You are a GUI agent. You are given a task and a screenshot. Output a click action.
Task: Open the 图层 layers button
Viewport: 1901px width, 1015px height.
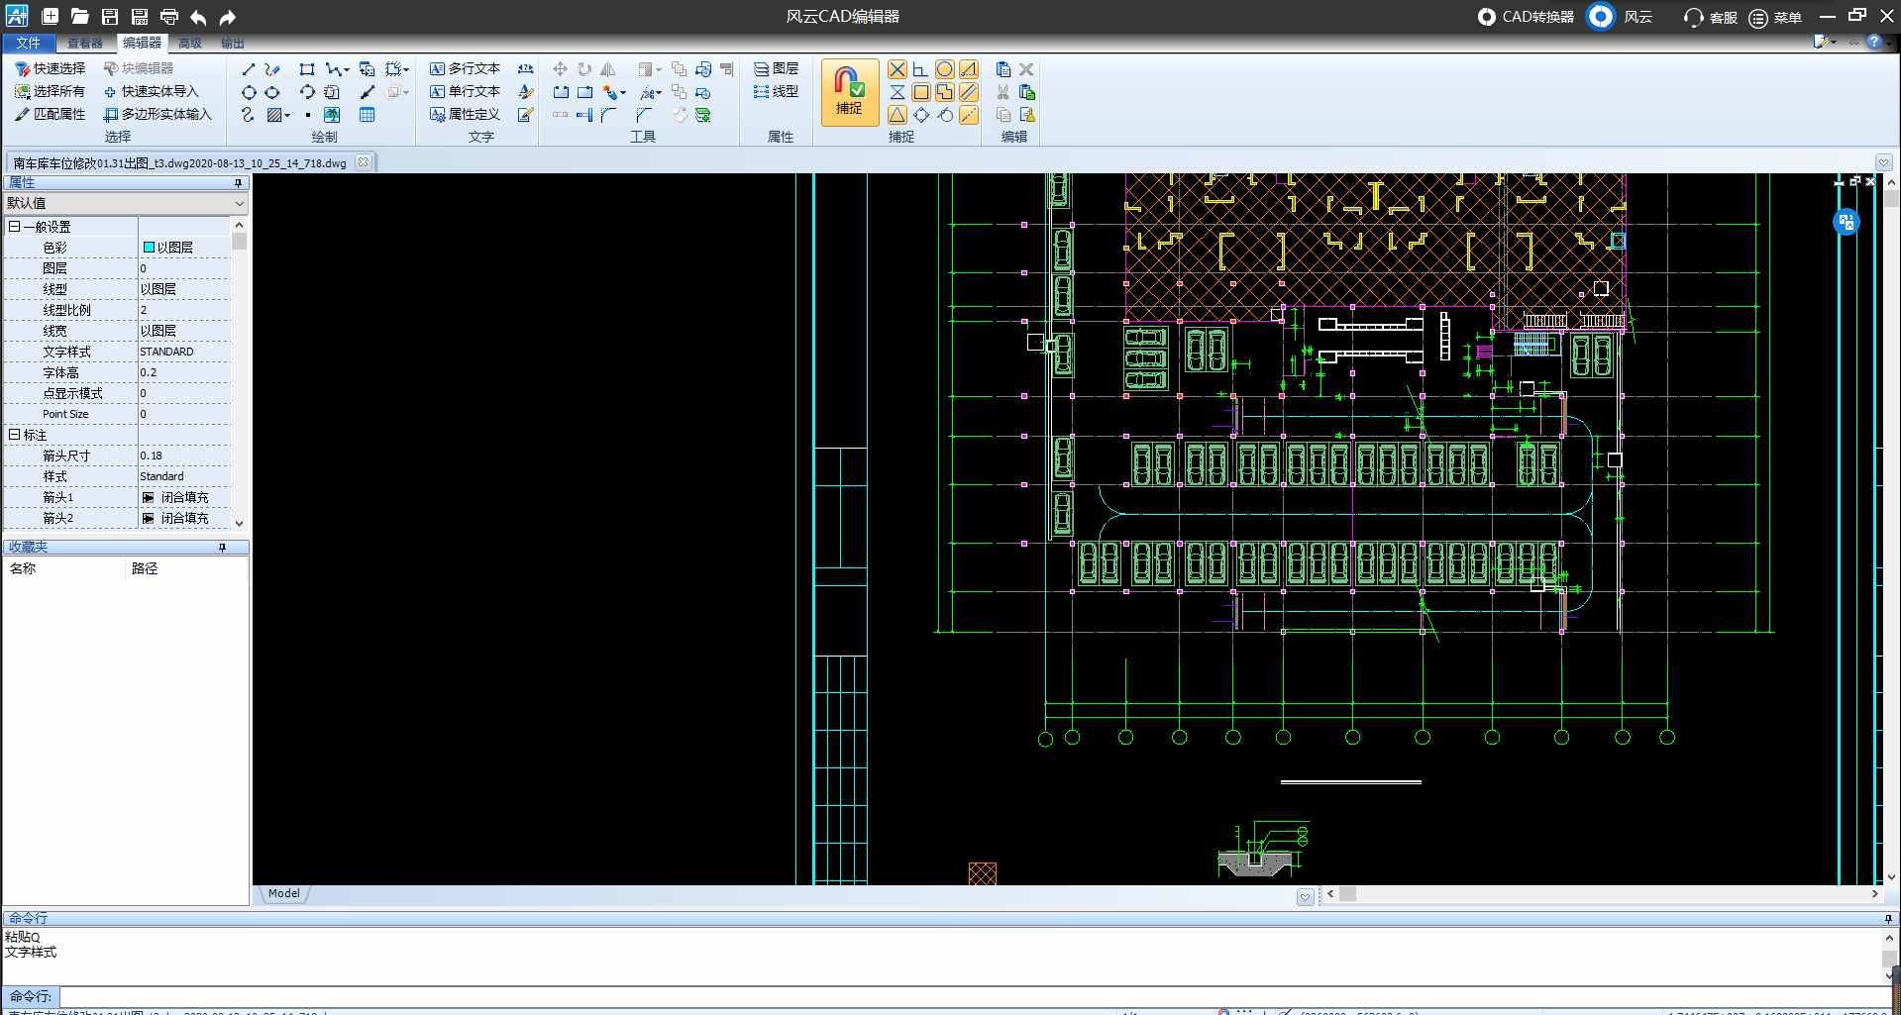[776, 68]
